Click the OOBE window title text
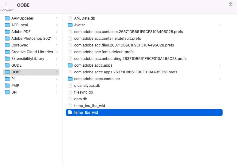The height and width of the screenshot is (166, 237). coord(23,5)
